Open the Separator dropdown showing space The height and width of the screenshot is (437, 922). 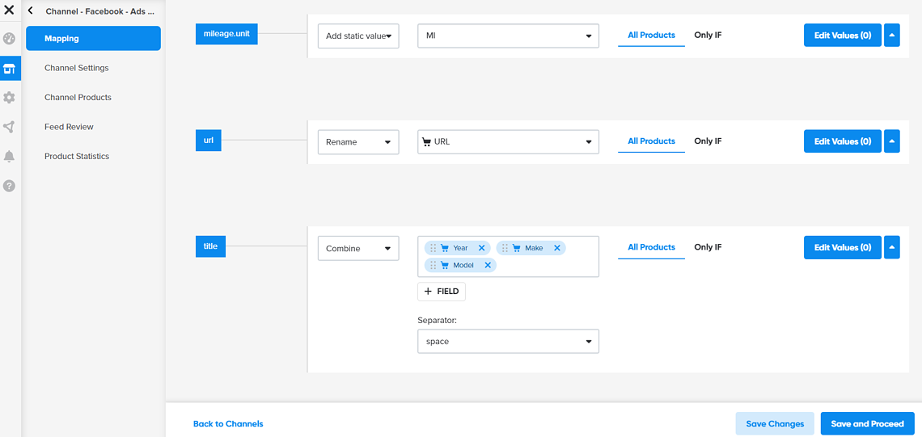508,342
